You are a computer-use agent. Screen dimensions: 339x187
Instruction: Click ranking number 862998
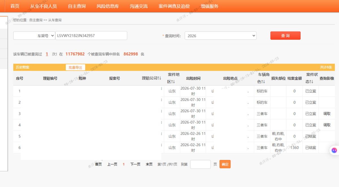tap(131, 54)
